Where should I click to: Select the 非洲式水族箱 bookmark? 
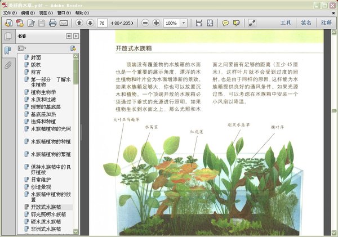point(46,229)
